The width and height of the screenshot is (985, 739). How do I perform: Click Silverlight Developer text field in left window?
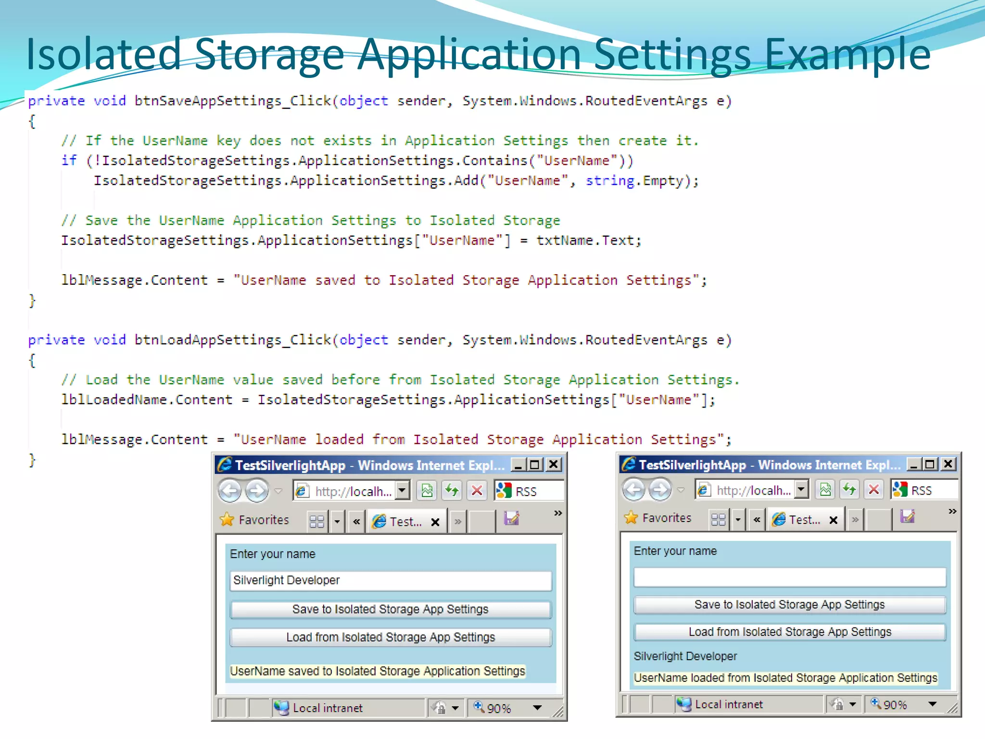390,581
